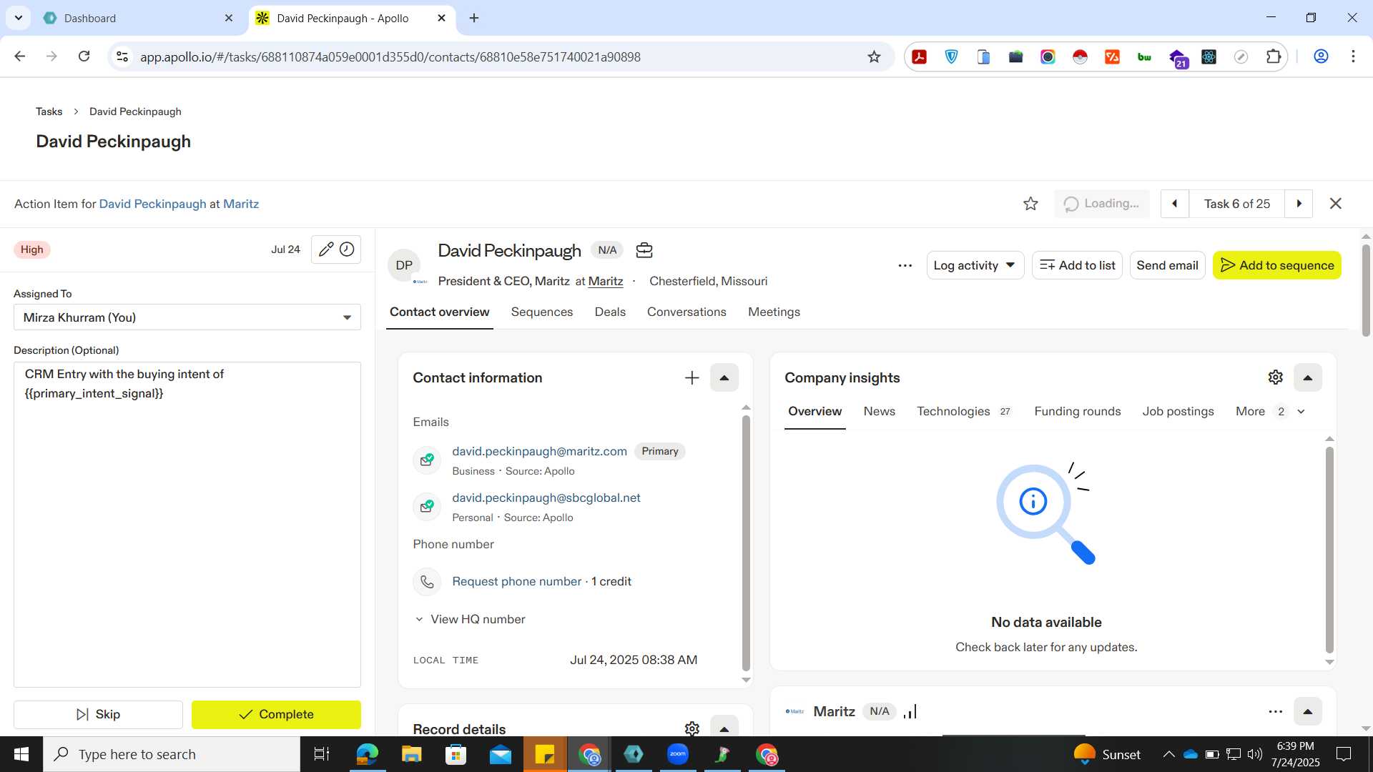Add contact information with plus icon
Viewport: 1373px width, 772px height.
(x=692, y=377)
